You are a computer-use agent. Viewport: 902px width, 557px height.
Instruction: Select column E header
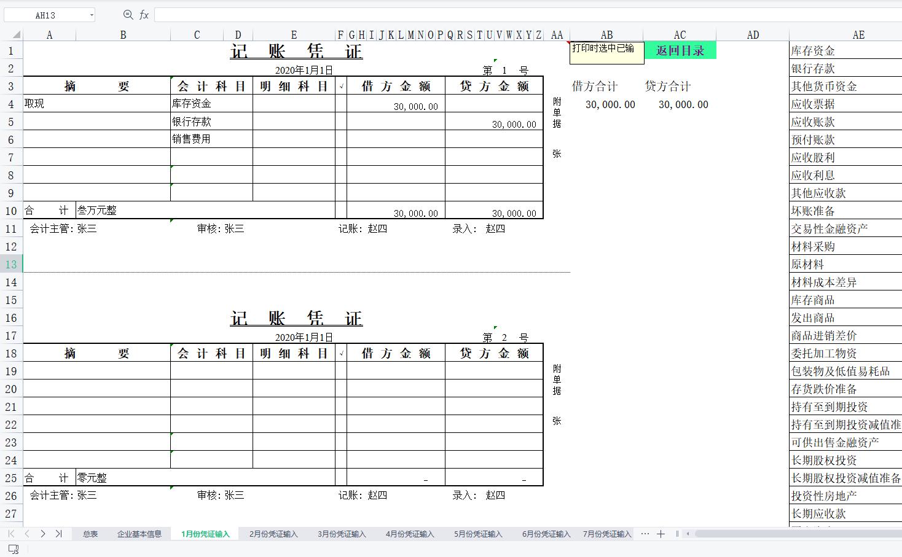pos(294,35)
